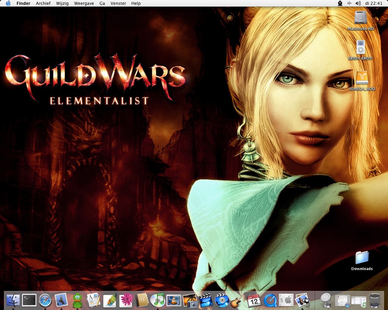Image resolution: width=388 pixels, height=310 pixels.
Task: Launch Terminal from the Dock
Action: 29,300
